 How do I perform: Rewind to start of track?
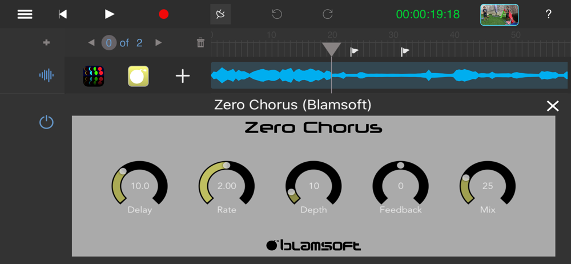click(x=63, y=14)
